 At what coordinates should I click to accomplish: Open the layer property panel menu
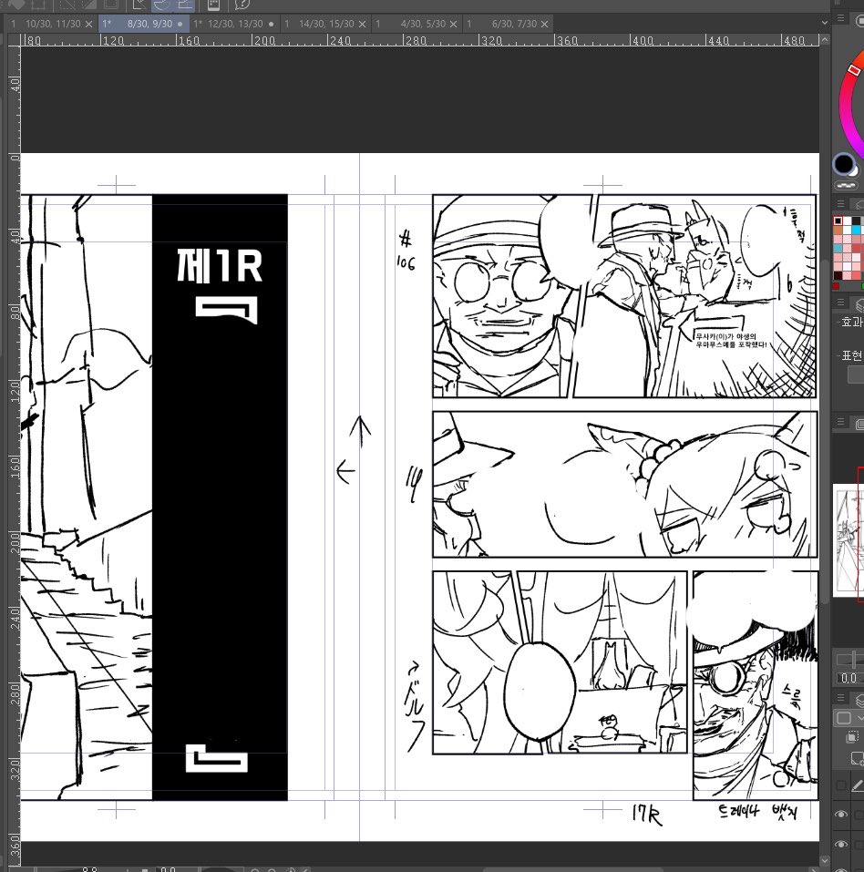pos(840,303)
